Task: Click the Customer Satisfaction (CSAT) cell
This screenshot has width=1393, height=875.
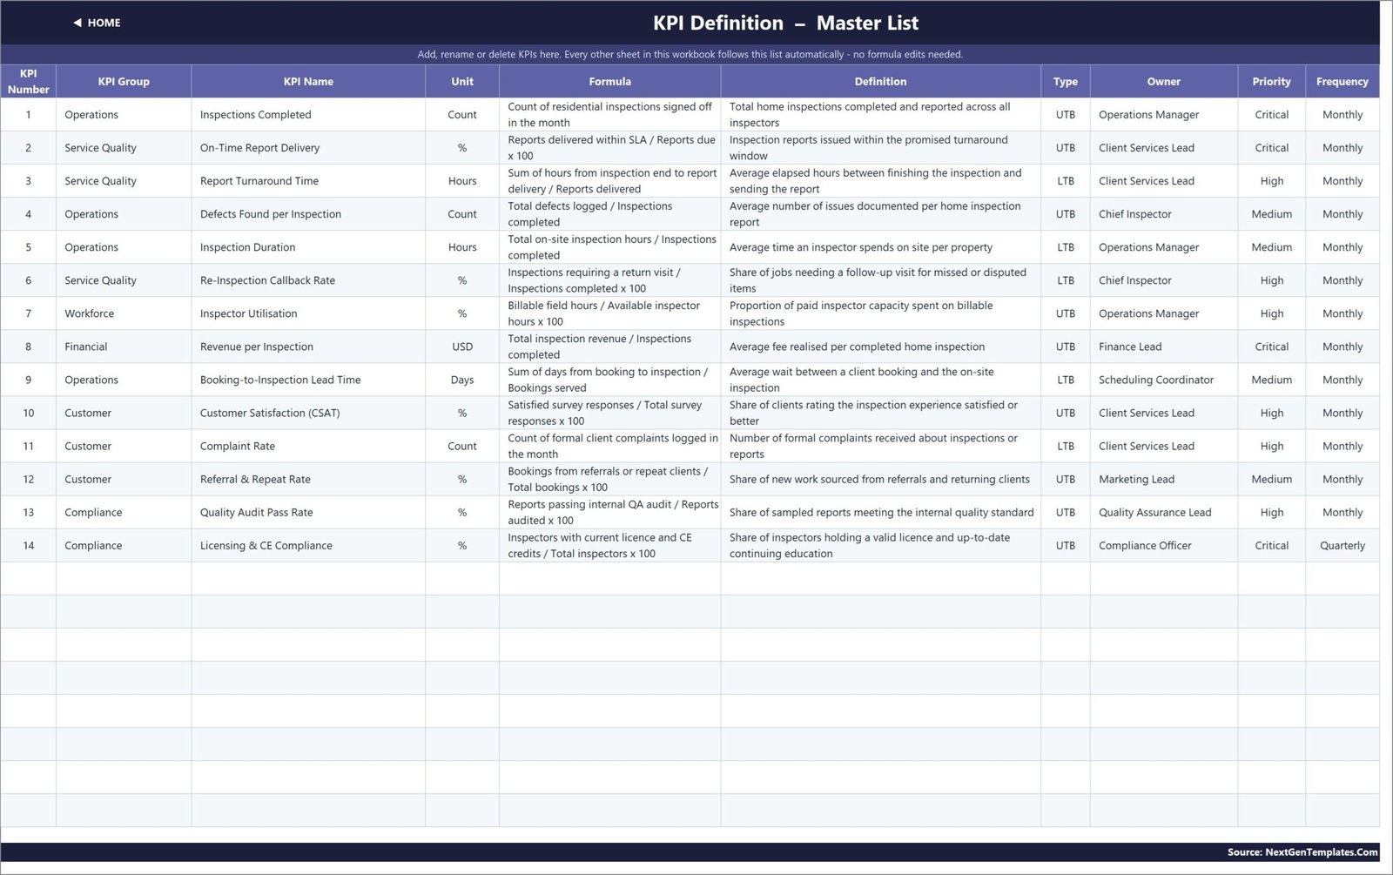Action: pos(308,413)
